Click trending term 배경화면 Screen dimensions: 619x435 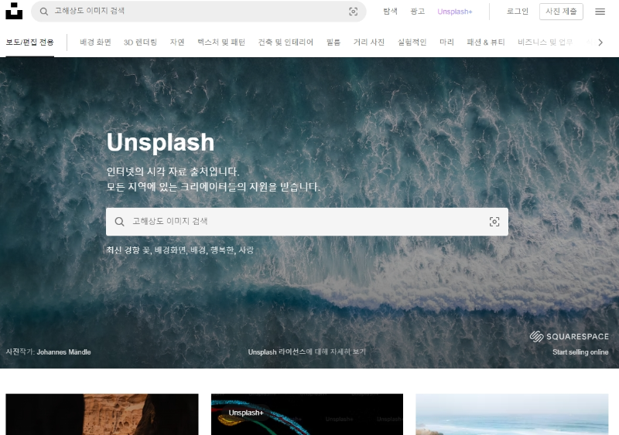[170, 250]
